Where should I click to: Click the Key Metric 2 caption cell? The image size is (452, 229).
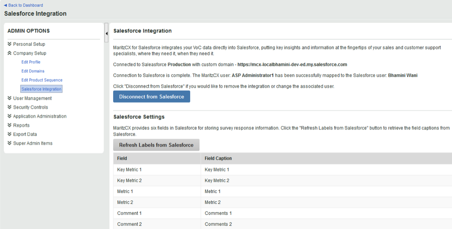coord(326,181)
